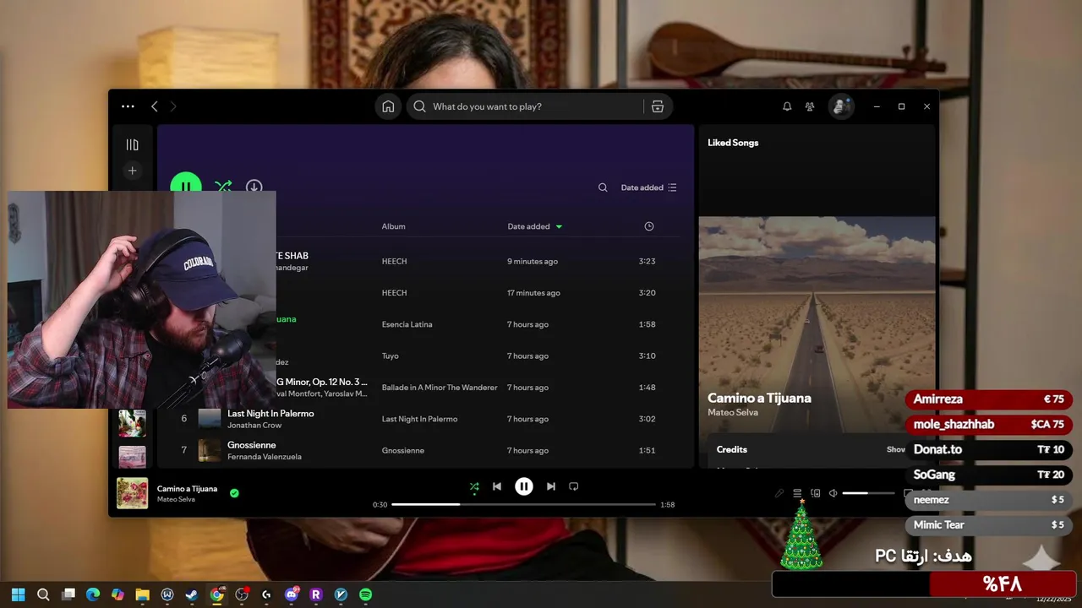Open the Credits section heading
Screen dimensions: 1082x608
coord(732,450)
